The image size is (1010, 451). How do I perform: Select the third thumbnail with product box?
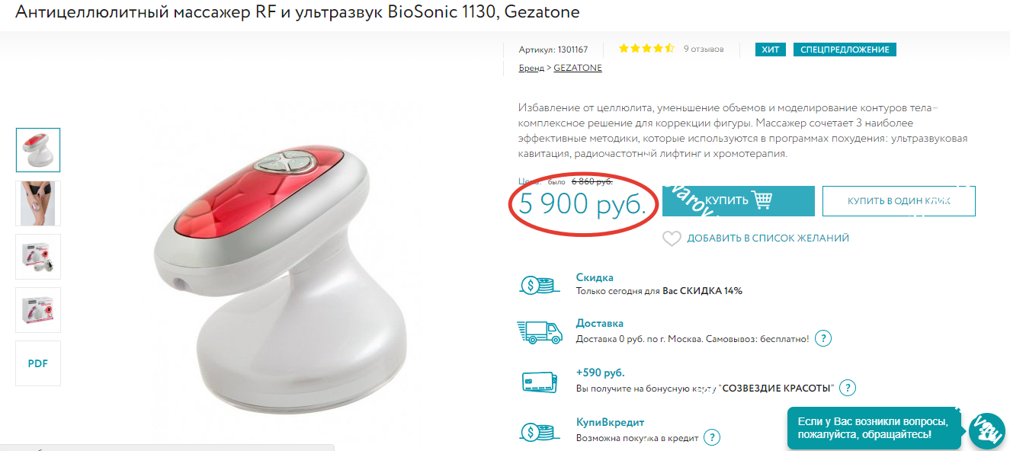[38, 257]
